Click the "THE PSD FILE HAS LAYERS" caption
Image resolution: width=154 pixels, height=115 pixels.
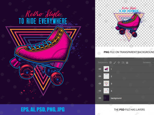[x=129, y=110]
